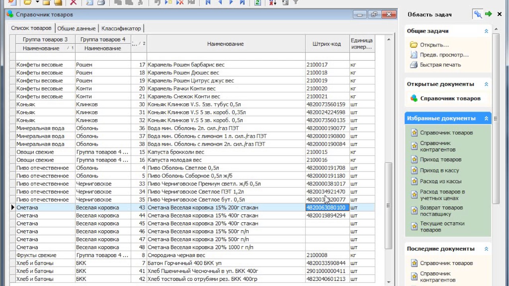
Task: Click the Группа товаров 4 column header
Action: (103, 39)
